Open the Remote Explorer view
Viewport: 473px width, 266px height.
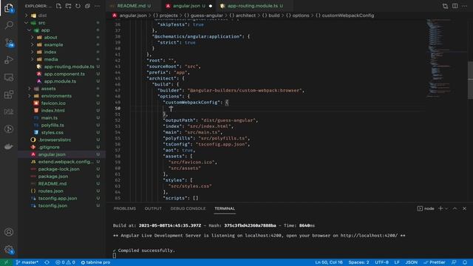click(x=9, y=78)
